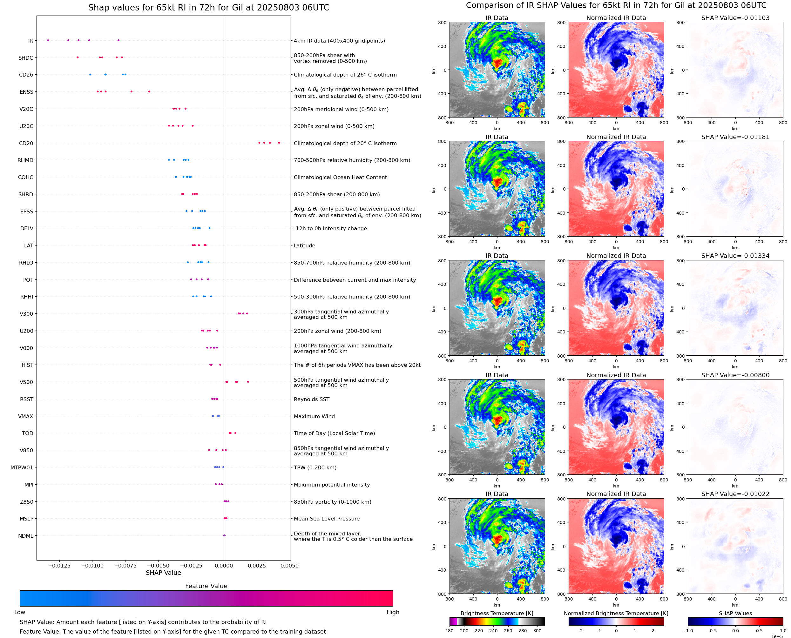Screen dimensions: 791x638
Task: Click the 'Climatological Ocean Heat Content' description
Action: click(340, 177)
